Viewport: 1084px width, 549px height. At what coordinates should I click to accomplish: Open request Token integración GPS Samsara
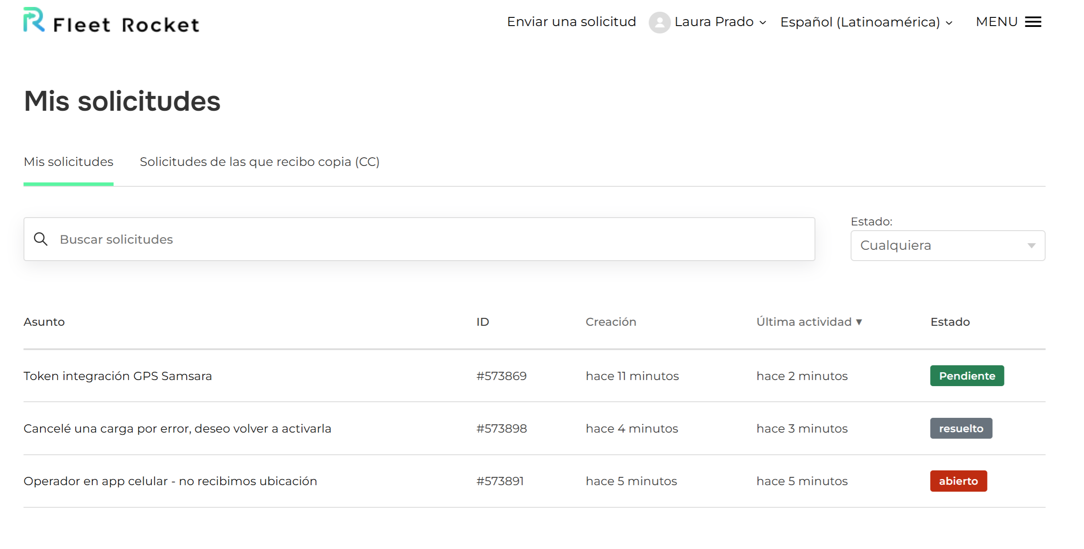[117, 376]
